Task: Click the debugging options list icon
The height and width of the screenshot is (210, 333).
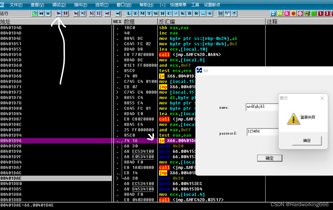Action: coord(221,13)
